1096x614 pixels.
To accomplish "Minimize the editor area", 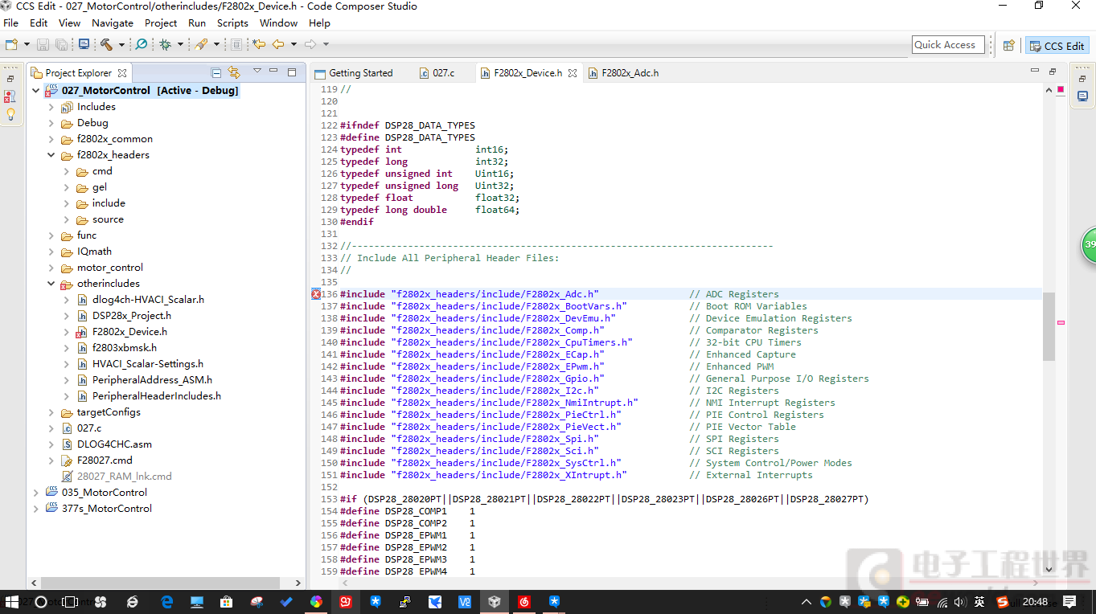I will click(x=1034, y=71).
